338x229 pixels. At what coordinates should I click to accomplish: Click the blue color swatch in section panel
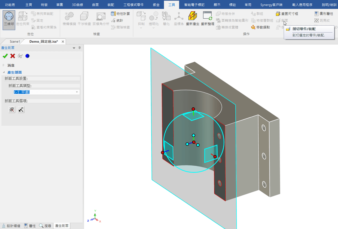click(27, 56)
